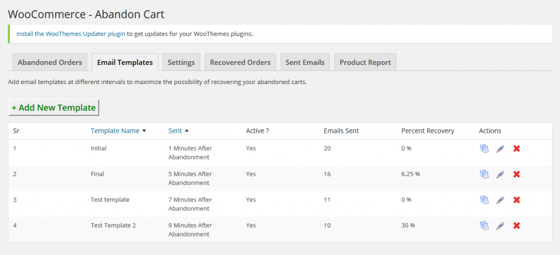This screenshot has width=560, height=255.
Task: Open the Abandoned Orders tab
Action: click(x=50, y=62)
